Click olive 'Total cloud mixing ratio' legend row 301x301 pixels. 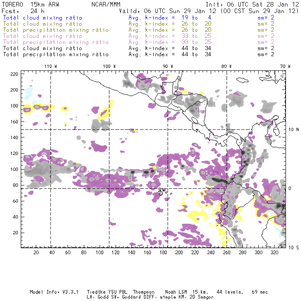[43, 24]
